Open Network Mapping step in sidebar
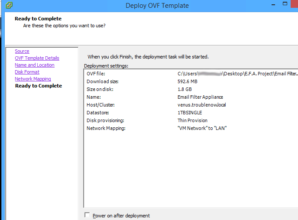The height and width of the screenshot is (220, 298). pos(33,79)
